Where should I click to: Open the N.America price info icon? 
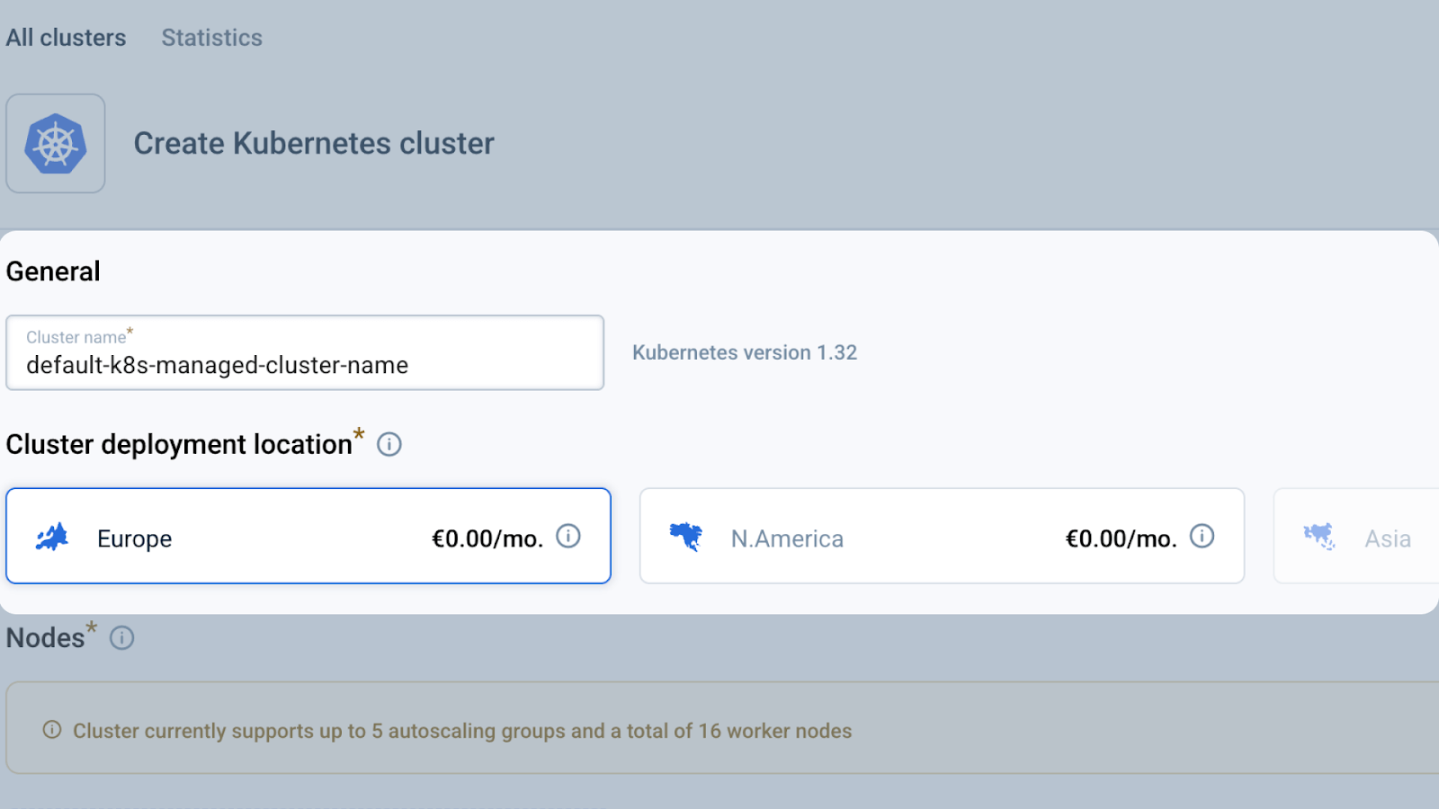(x=1202, y=536)
